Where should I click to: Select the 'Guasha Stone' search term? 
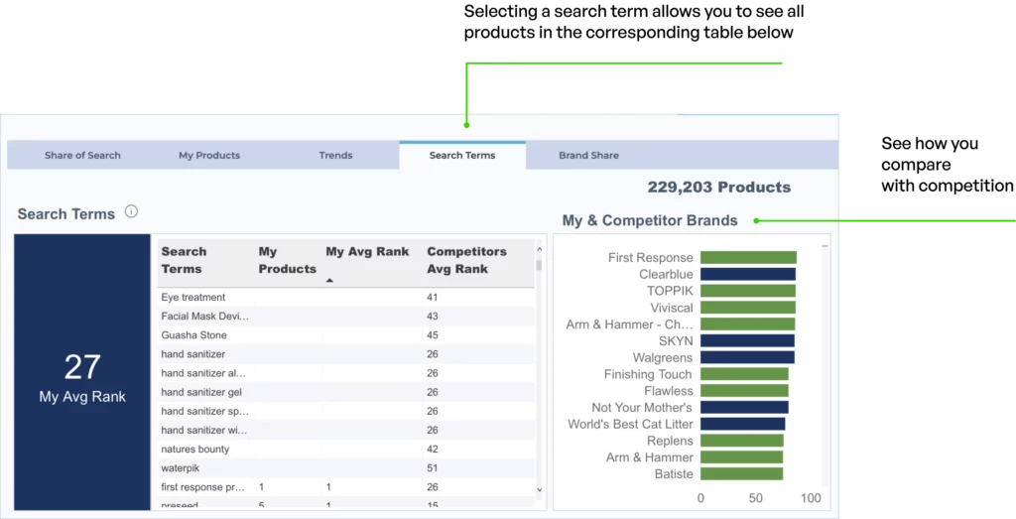click(193, 335)
